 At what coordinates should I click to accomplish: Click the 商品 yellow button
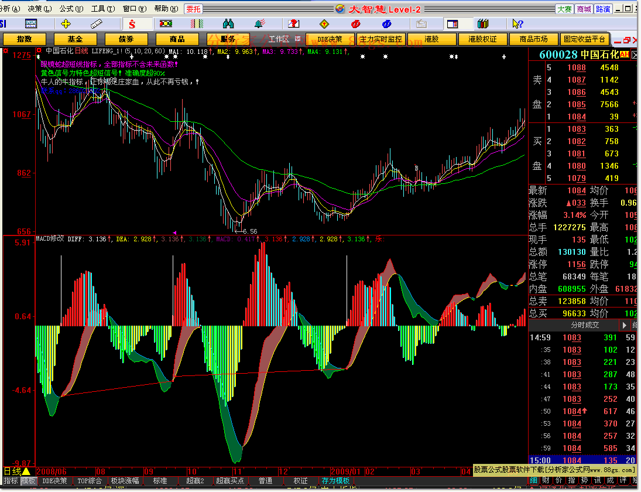pyautogui.click(x=177, y=39)
